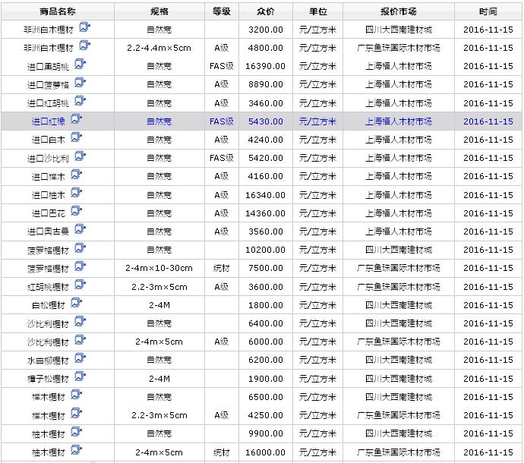Viewport: 524px width, 463px height.
Task: Click chart icon beside 进口柚木
Action: [77, 194]
